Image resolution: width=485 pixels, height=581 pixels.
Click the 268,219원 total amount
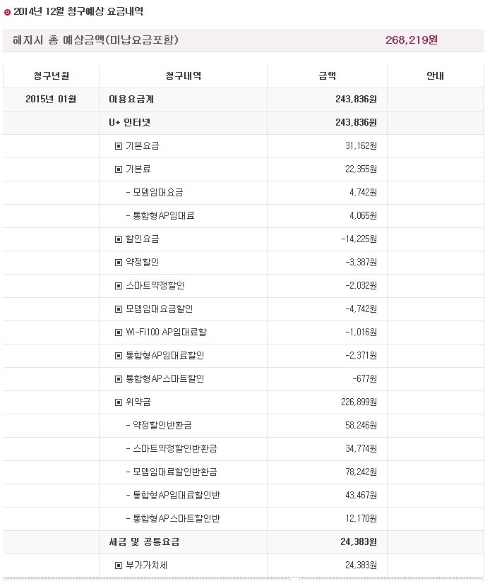coord(412,40)
